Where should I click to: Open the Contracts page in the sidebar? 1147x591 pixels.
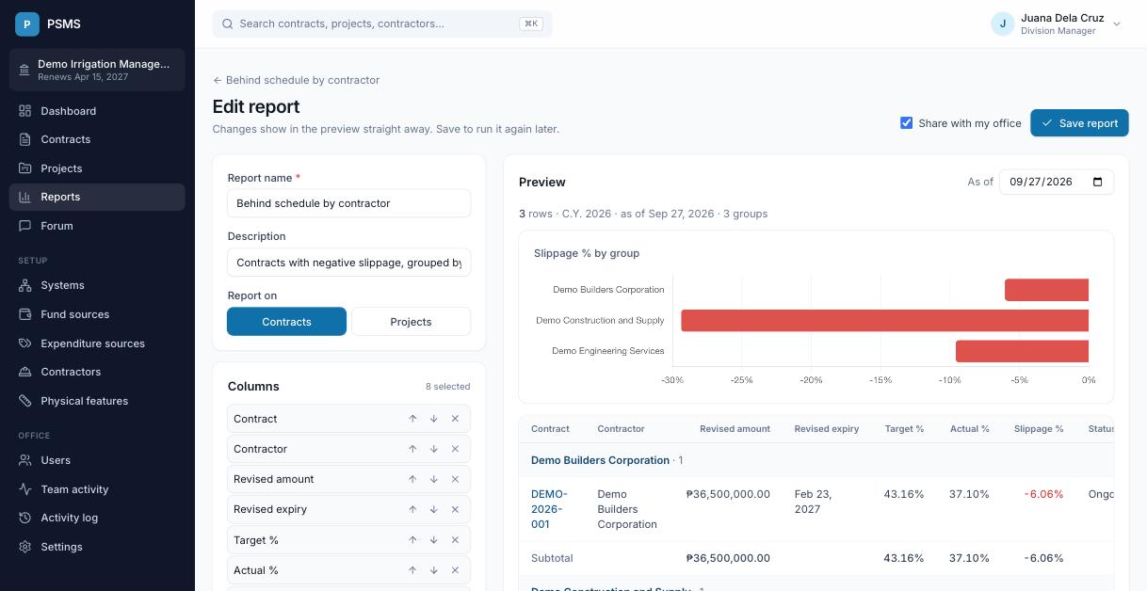tap(97, 139)
